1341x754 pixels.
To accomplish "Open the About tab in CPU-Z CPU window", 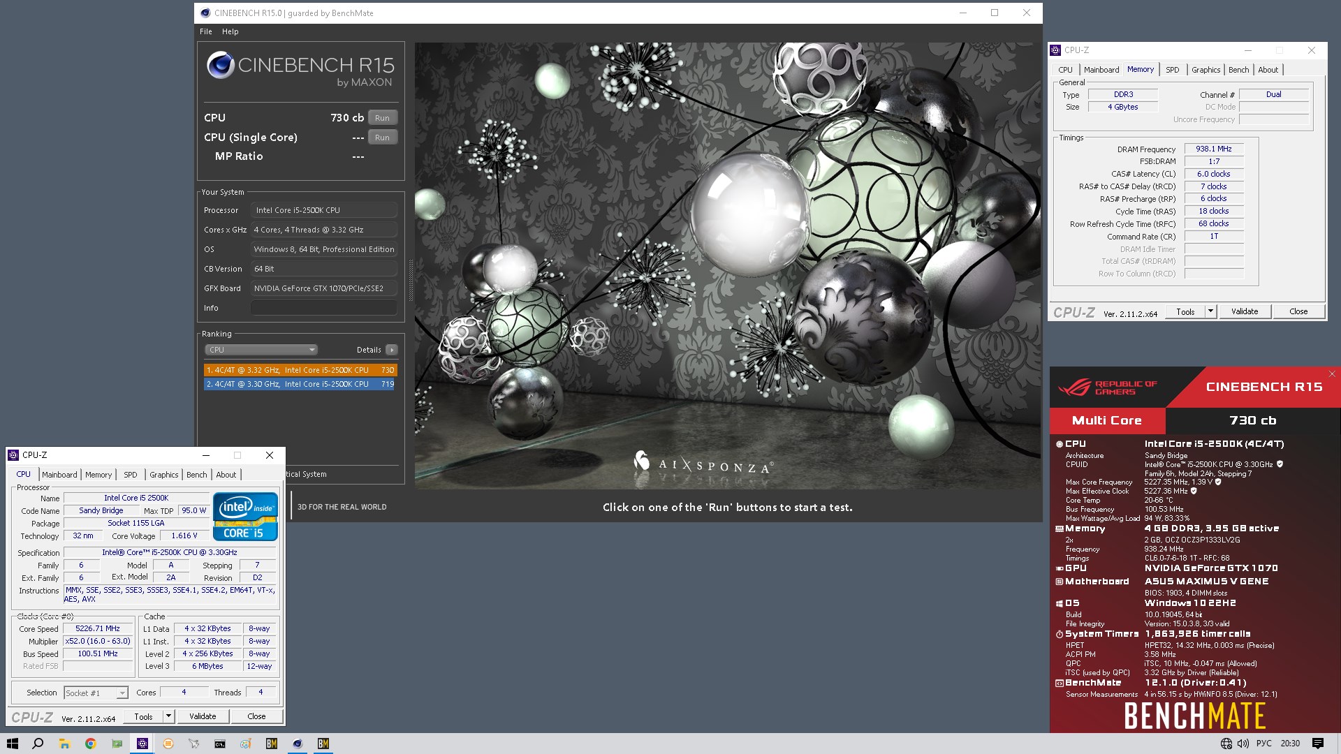I will click(226, 475).
